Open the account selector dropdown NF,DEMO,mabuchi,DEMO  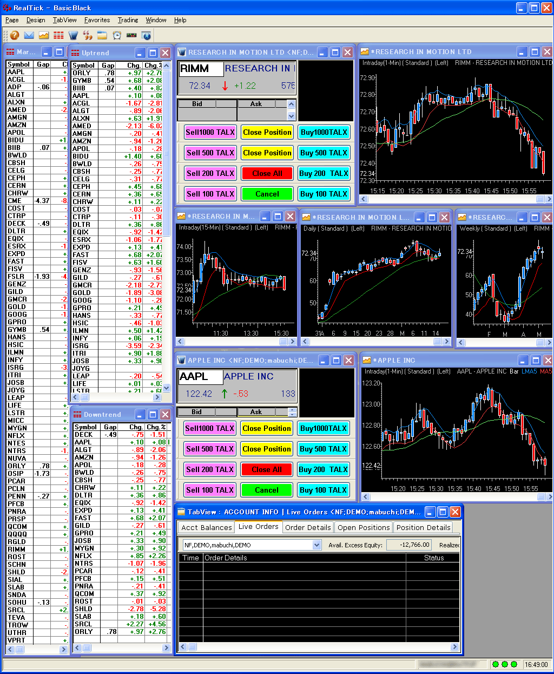click(x=317, y=545)
